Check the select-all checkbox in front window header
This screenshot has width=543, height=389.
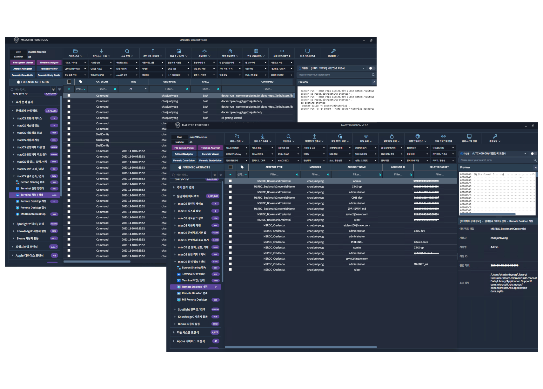point(231,167)
